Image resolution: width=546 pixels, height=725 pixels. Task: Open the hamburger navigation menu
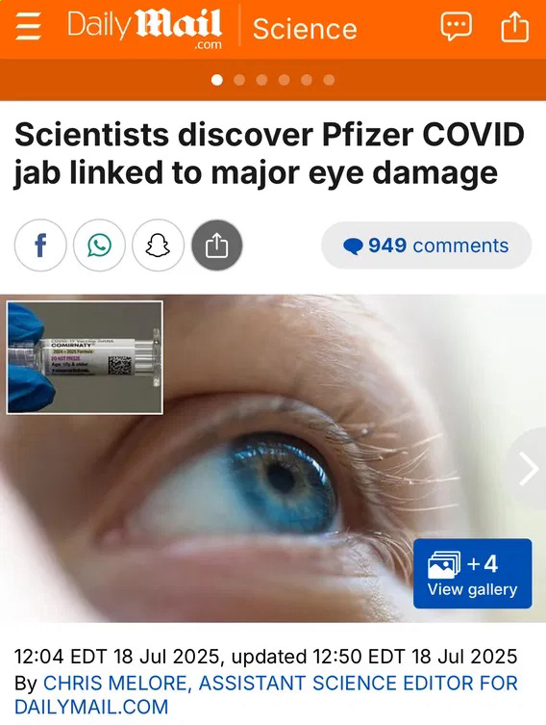pyautogui.click(x=29, y=26)
